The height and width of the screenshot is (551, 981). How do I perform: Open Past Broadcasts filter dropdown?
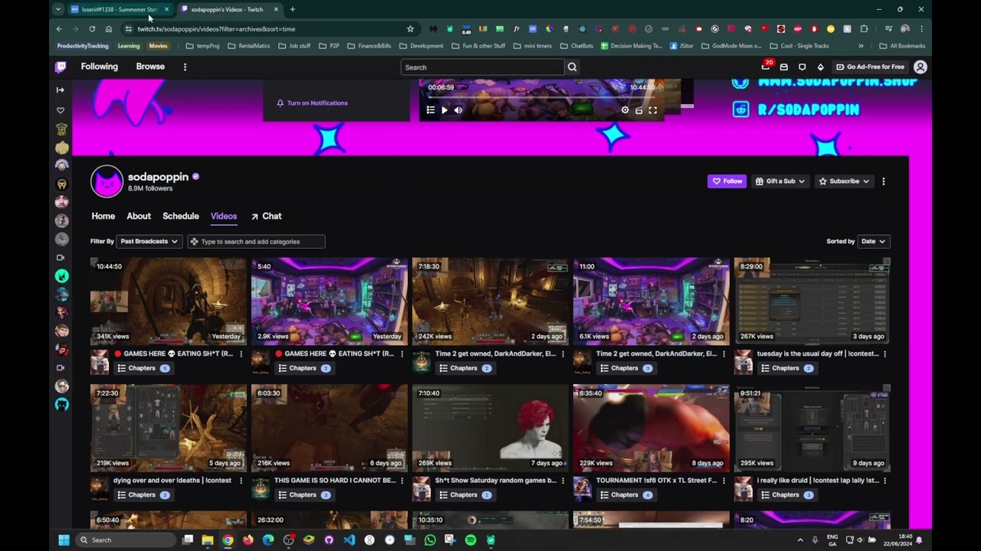pos(149,241)
